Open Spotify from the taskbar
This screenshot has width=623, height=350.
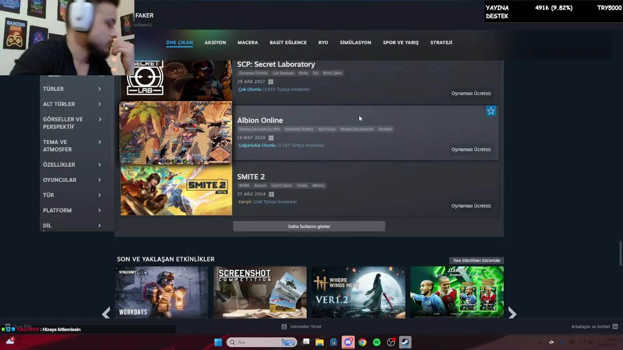coord(376,342)
